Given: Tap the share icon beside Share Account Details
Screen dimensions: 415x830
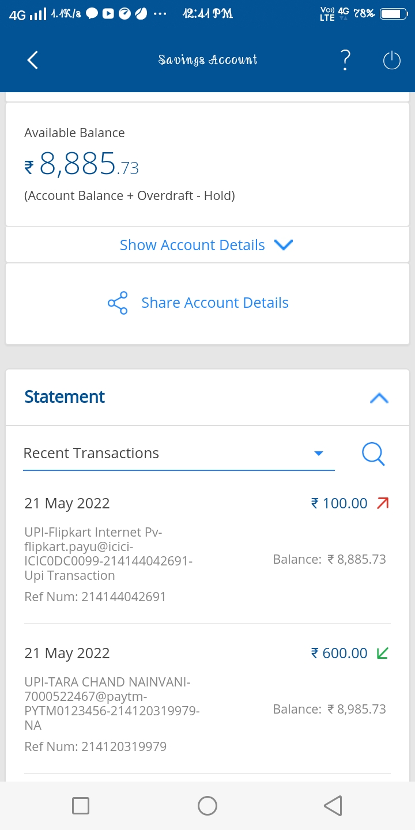Looking at the screenshot, I should [x=118, y=303].
